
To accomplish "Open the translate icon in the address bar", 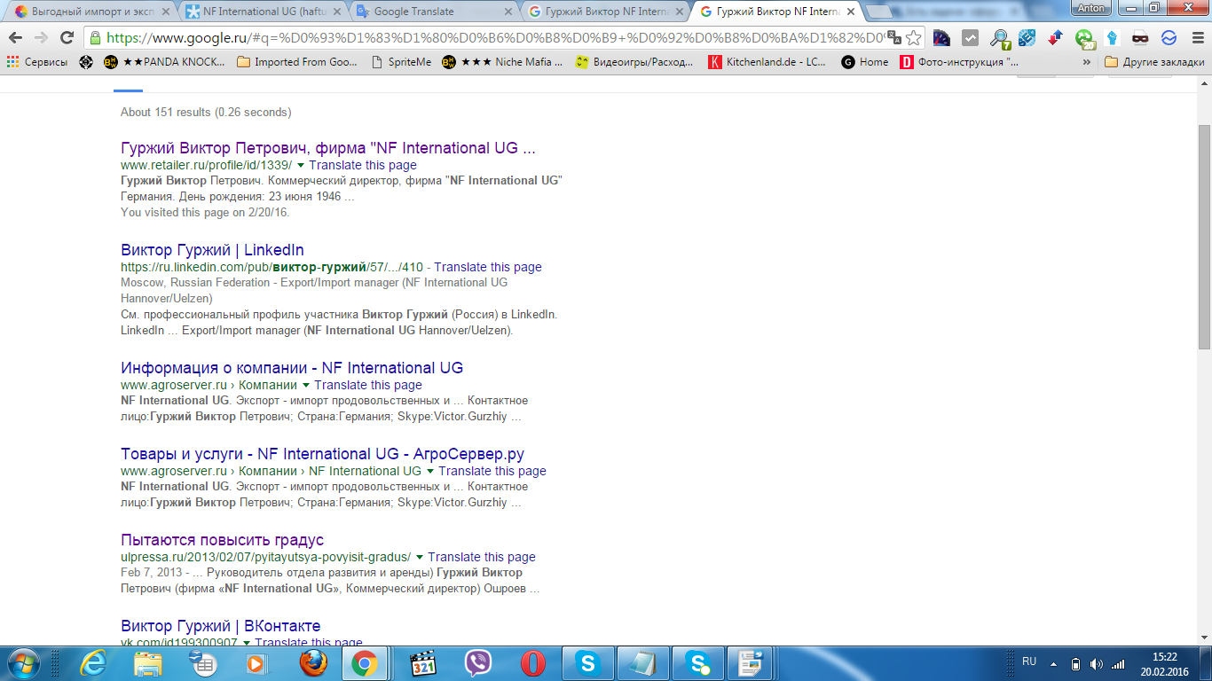I will (894, 38).
